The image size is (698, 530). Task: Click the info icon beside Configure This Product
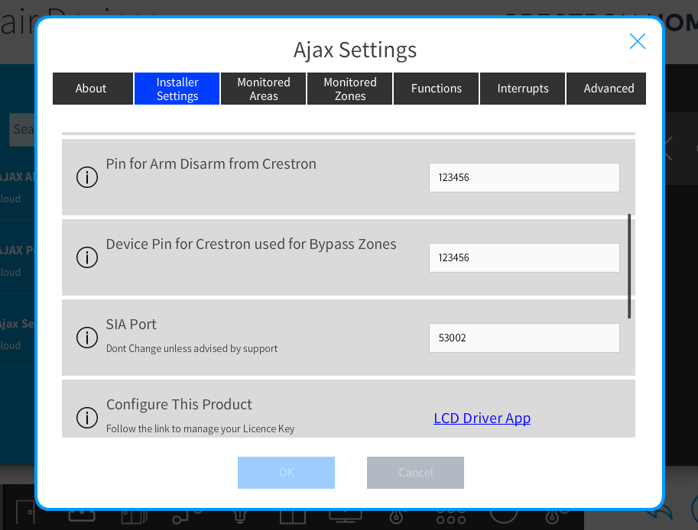87,418
